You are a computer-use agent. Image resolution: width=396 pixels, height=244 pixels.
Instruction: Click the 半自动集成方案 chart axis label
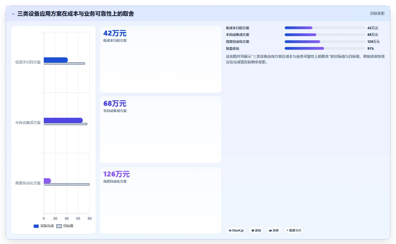28,123
